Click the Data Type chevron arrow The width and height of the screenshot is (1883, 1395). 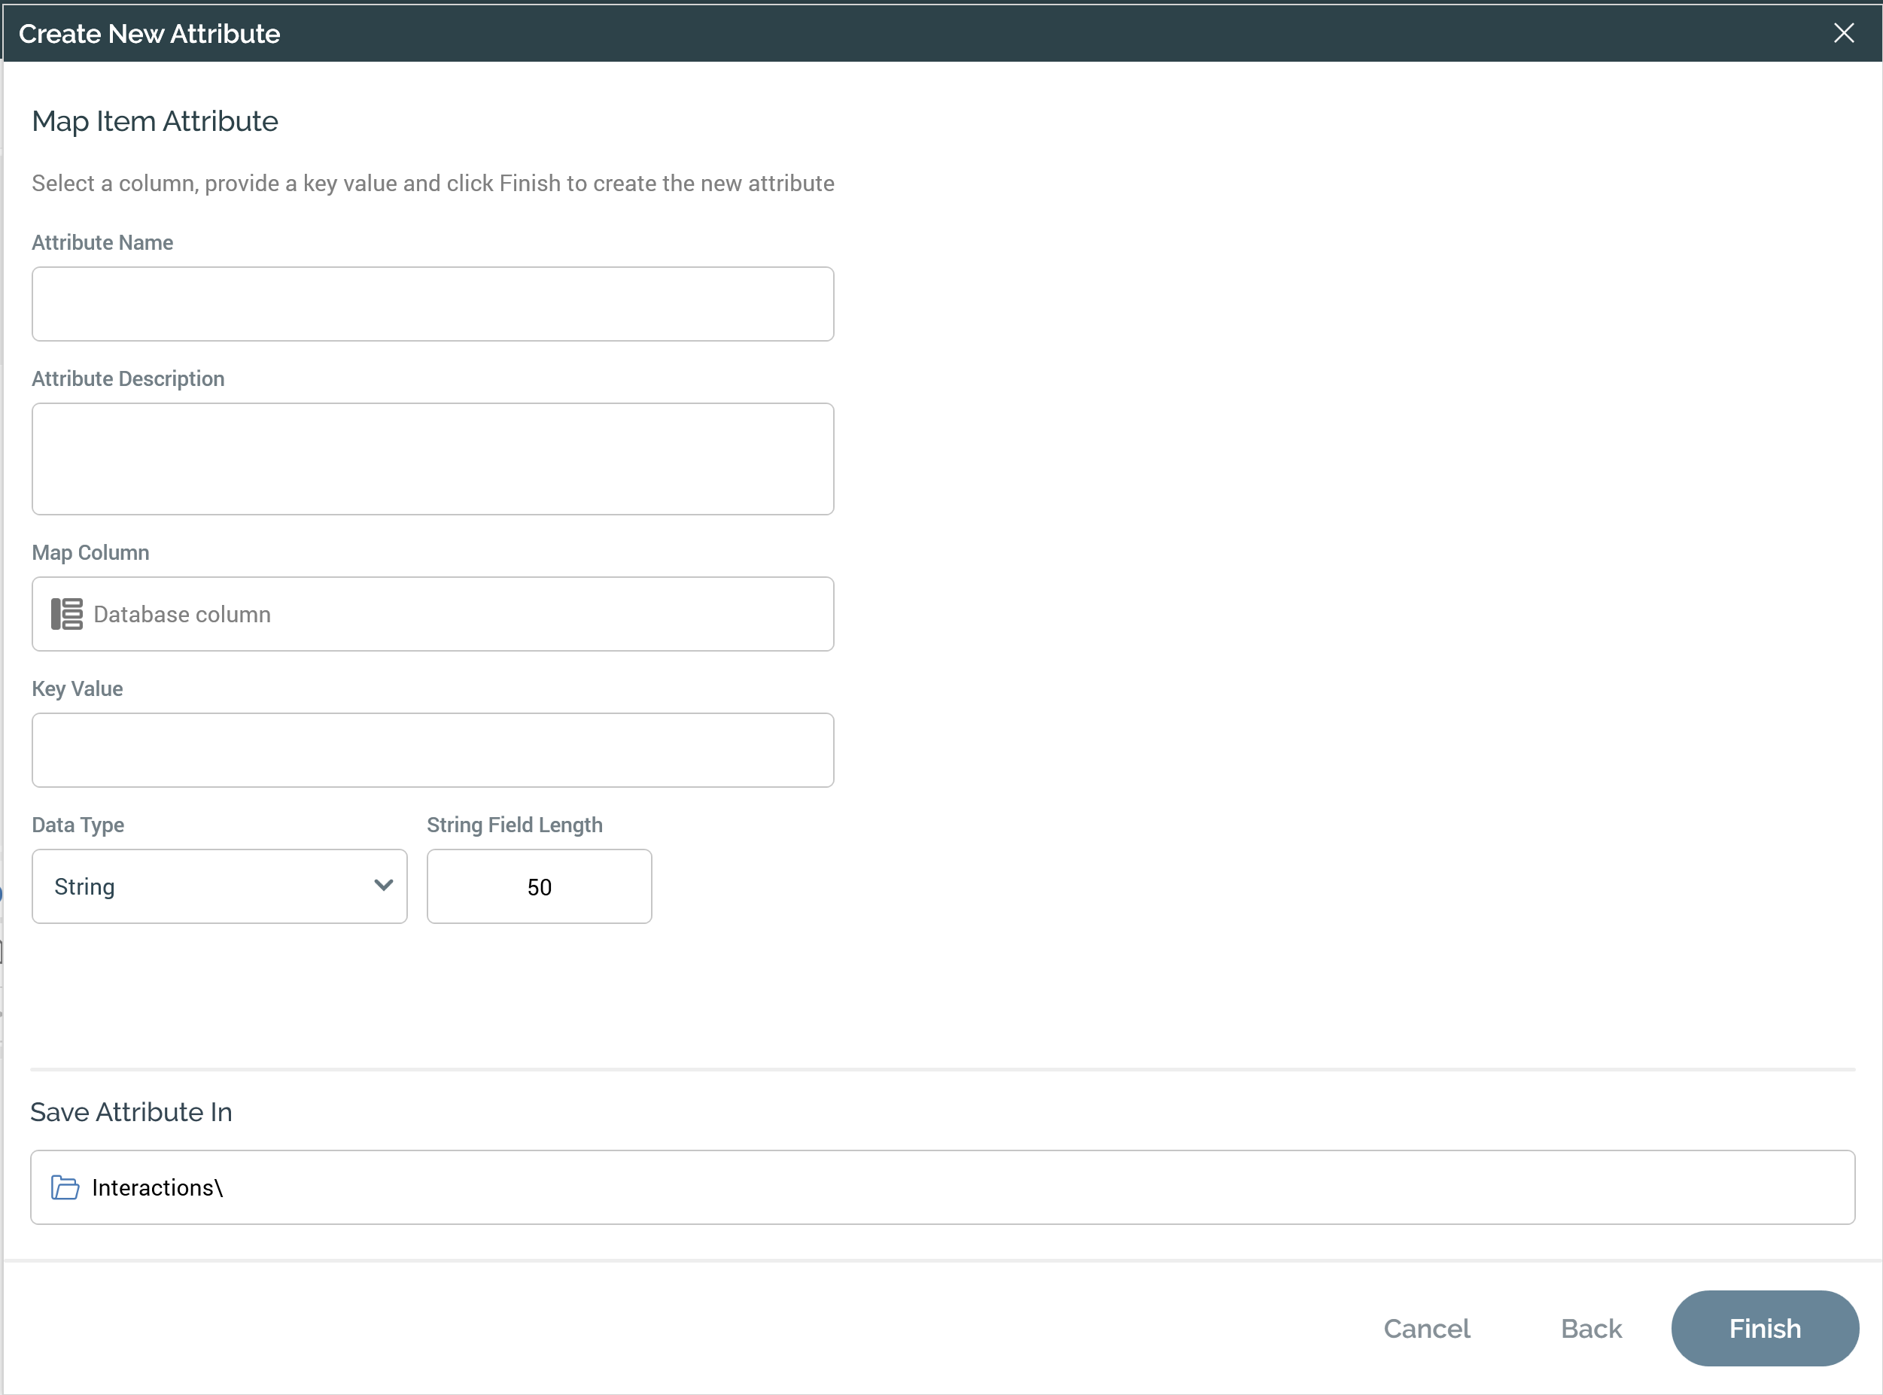tap(383, 886)
